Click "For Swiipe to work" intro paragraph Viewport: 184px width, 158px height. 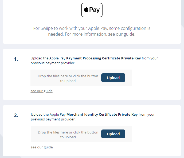pos(92,28)
